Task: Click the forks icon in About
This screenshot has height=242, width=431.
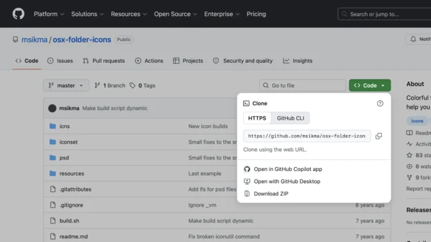Action: point(409,178)
